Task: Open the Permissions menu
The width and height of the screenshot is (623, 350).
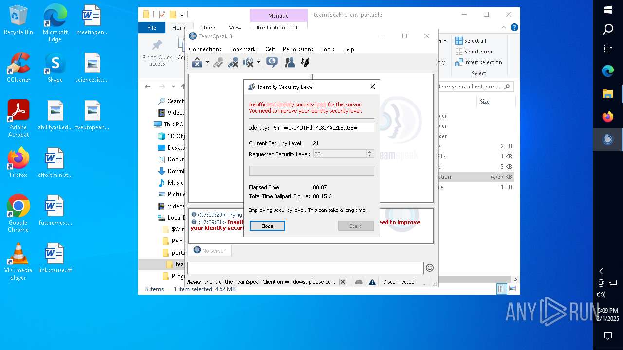Action: coord(298,49)
